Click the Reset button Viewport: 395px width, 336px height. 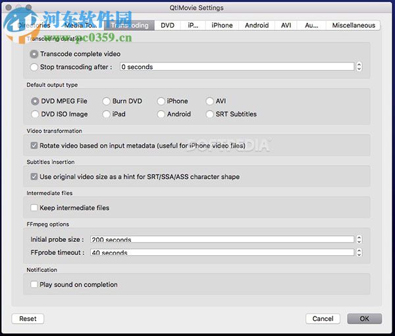click(28, 319)
